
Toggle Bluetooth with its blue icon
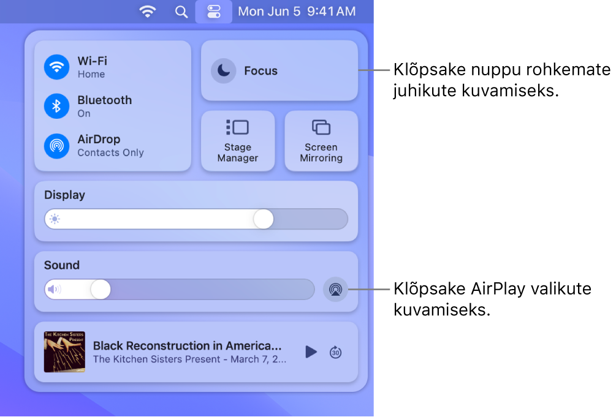(x=56, y=106)
